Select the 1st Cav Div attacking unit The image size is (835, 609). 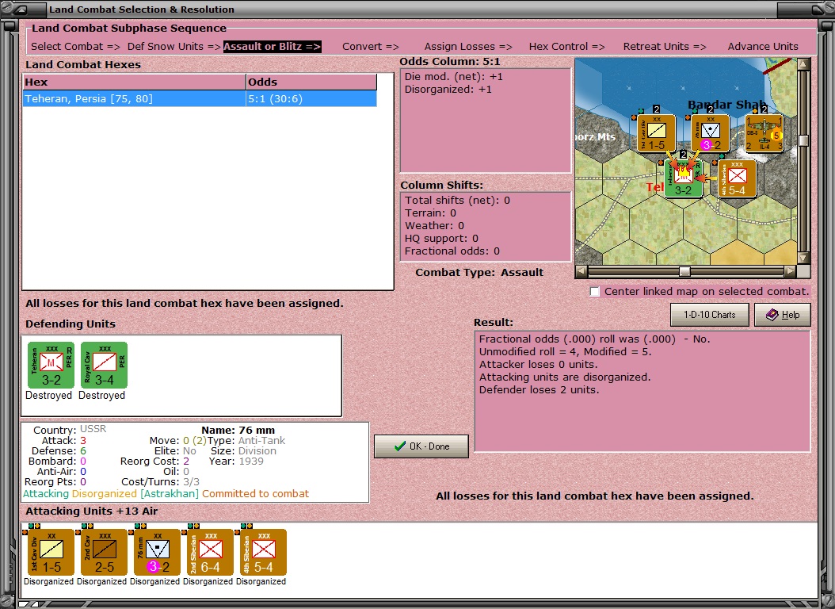pos(51,552)
